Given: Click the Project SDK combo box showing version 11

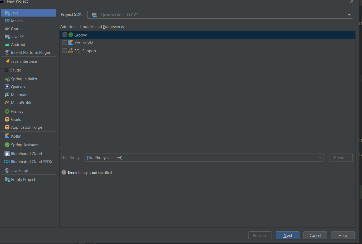Looking at the screenshot, I should (x=220, y=15).
